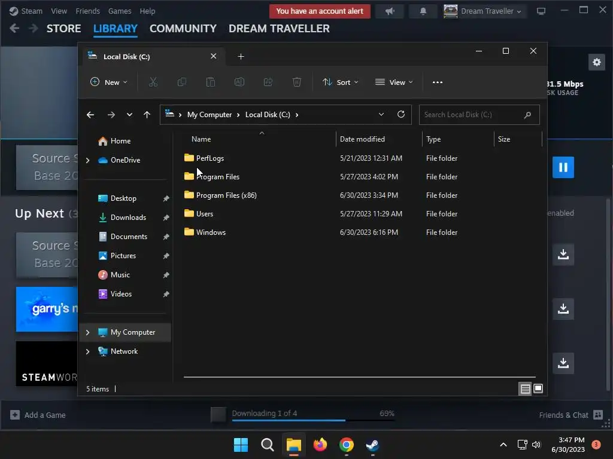Expand the Network tree node
This screenshot has width=613, height=459.
87,351
